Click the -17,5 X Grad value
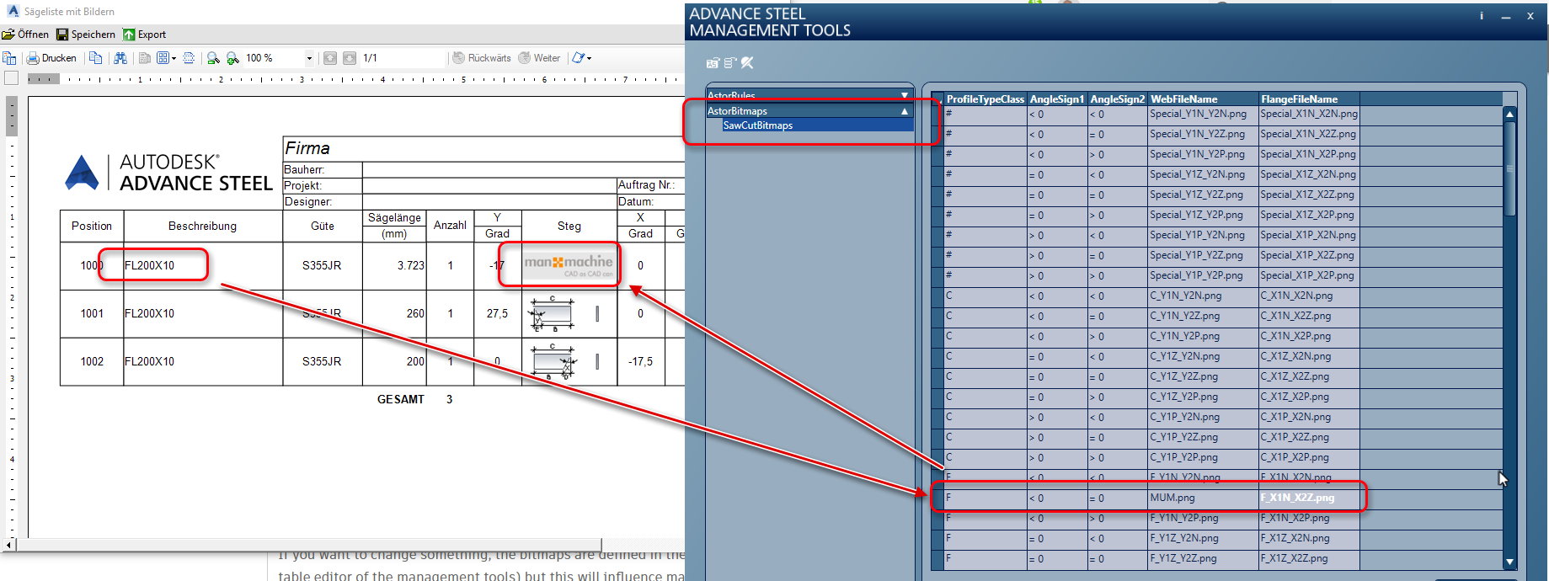The height and width of the screenshot is (581, 1549). [640, 362]
